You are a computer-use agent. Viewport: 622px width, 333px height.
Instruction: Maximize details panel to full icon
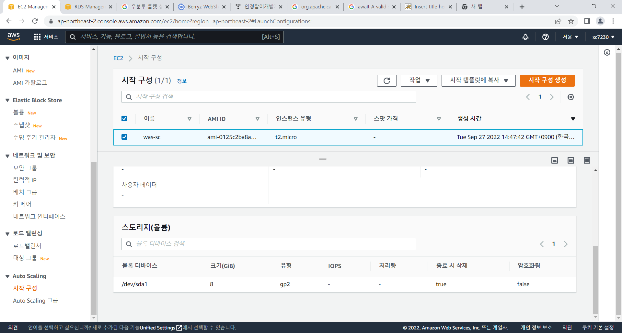(587, 160)
